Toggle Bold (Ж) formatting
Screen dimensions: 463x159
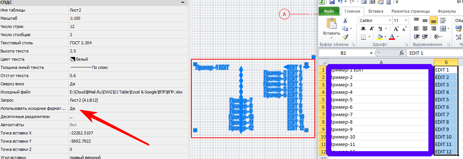(x=363, y=29)
